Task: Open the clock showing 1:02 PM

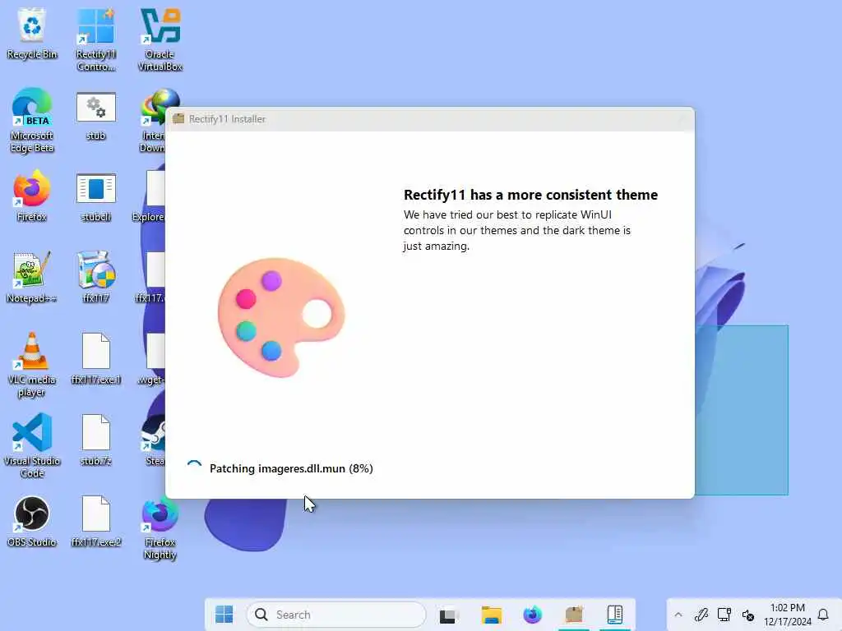Action: click(787, 615)
